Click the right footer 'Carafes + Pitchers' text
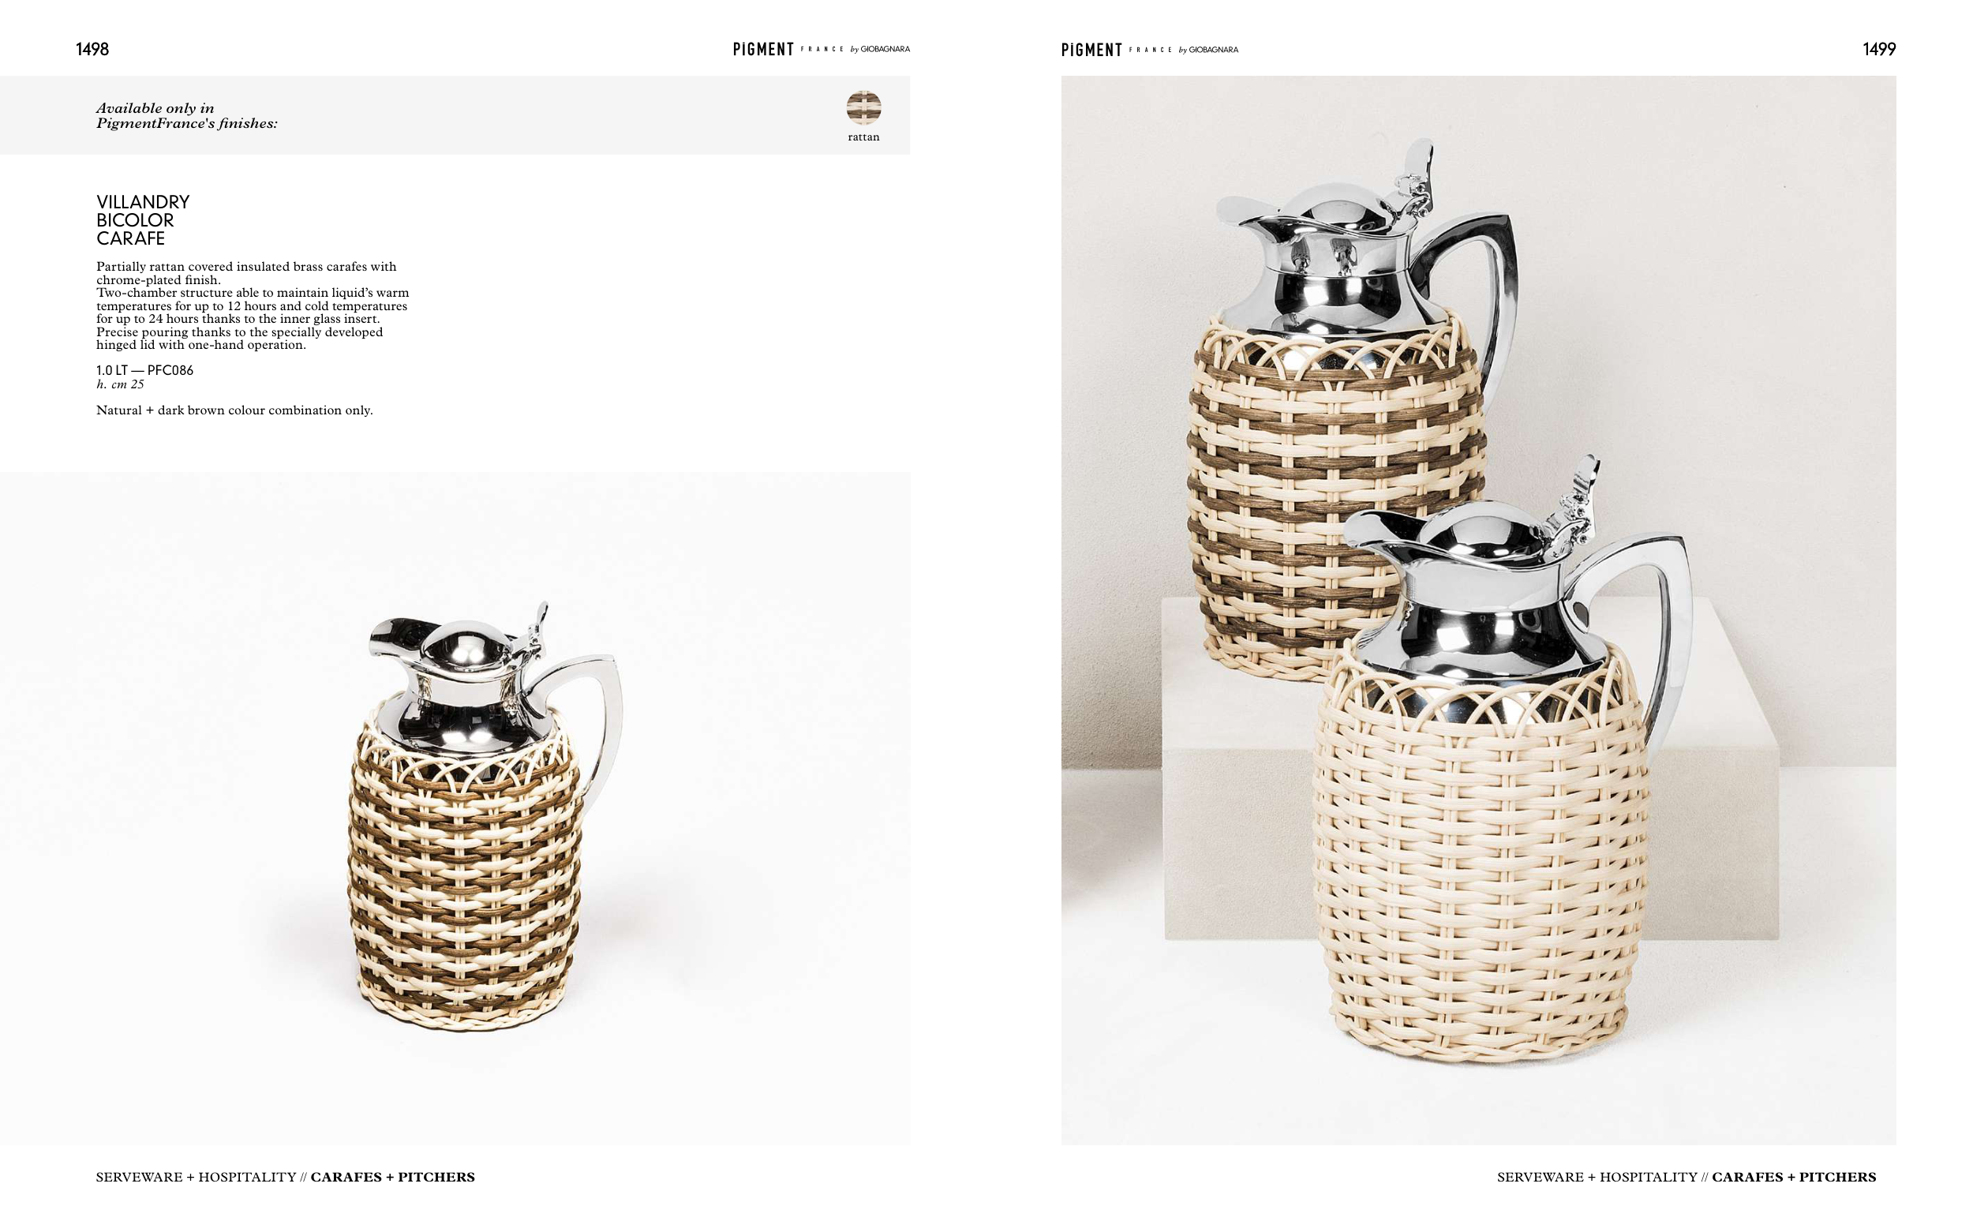Viewport: 1973px width, 1221px height. point(1794,1178)
